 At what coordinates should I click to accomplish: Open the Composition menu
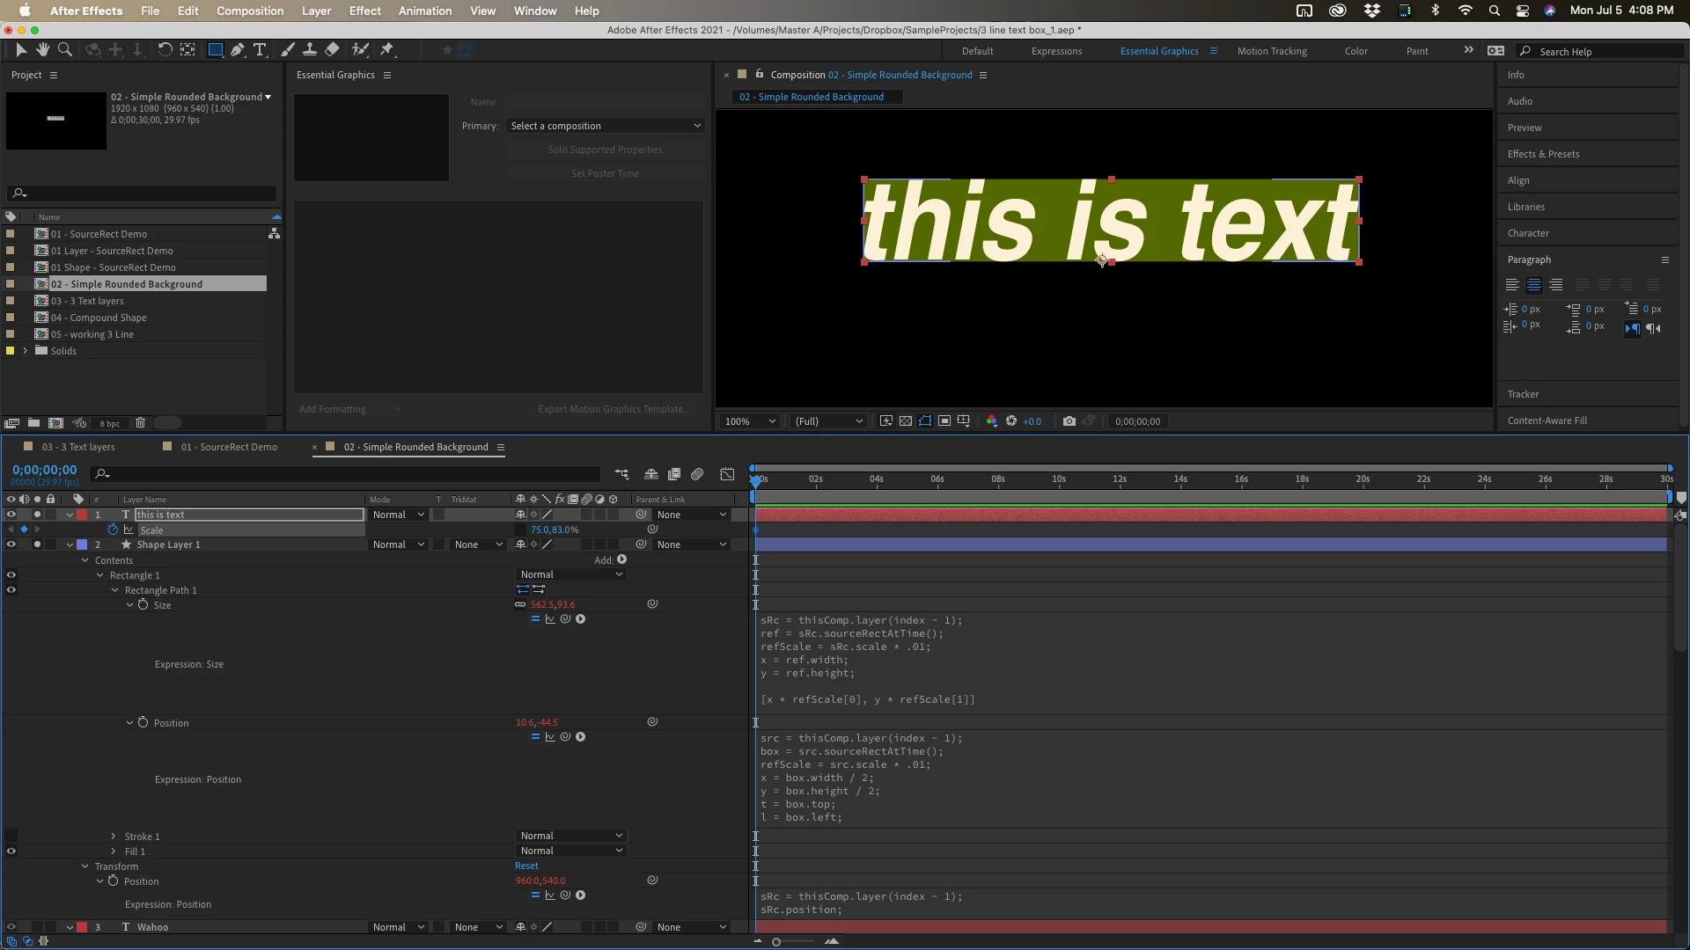point(250,11)
